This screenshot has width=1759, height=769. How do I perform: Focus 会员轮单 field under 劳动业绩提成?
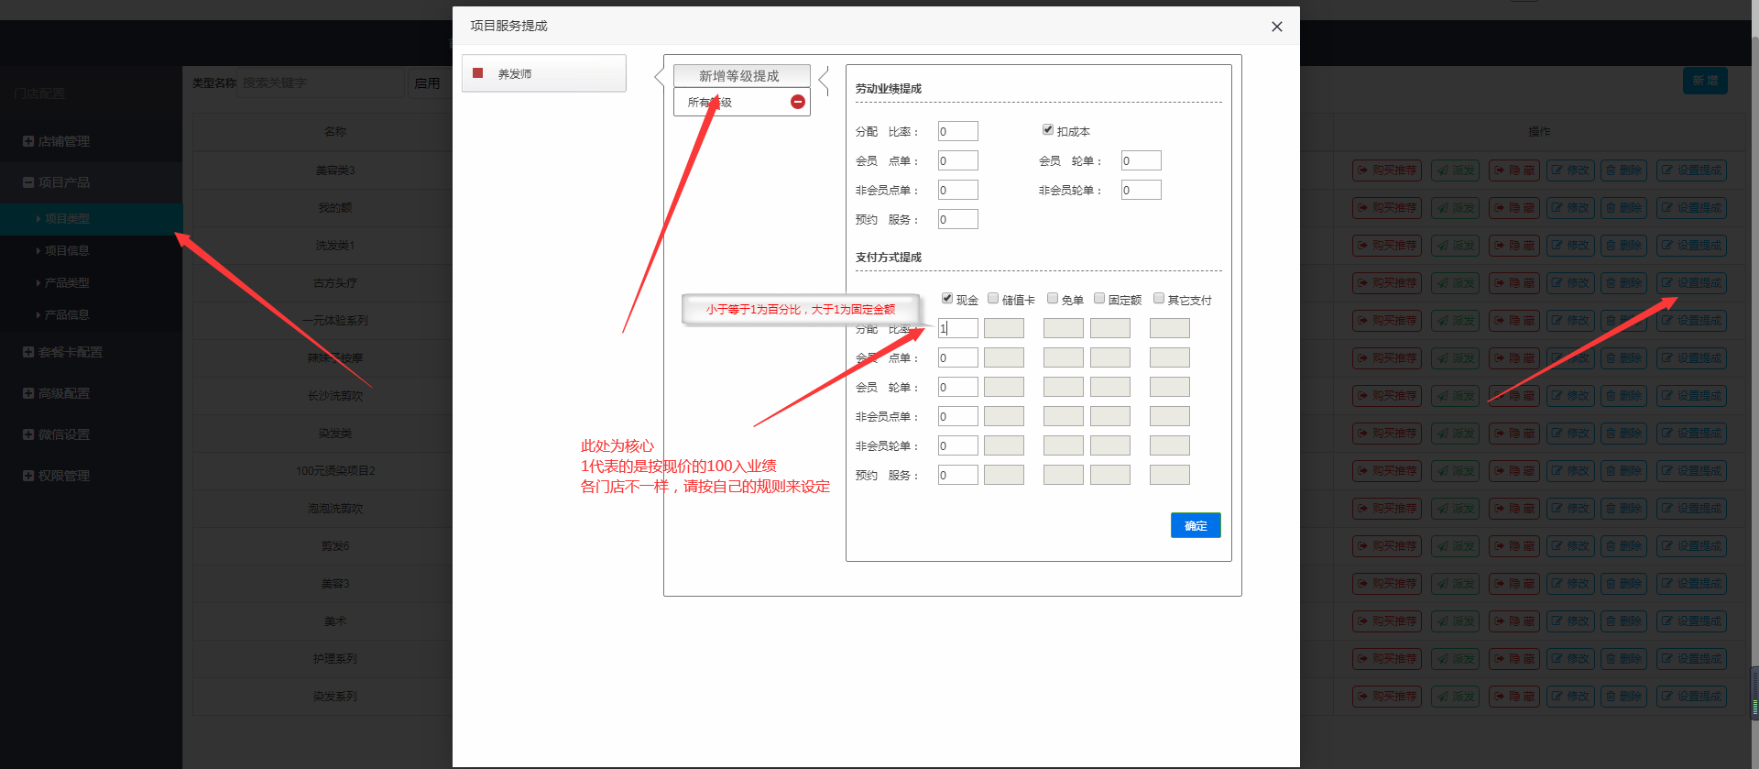[1142, 160]
